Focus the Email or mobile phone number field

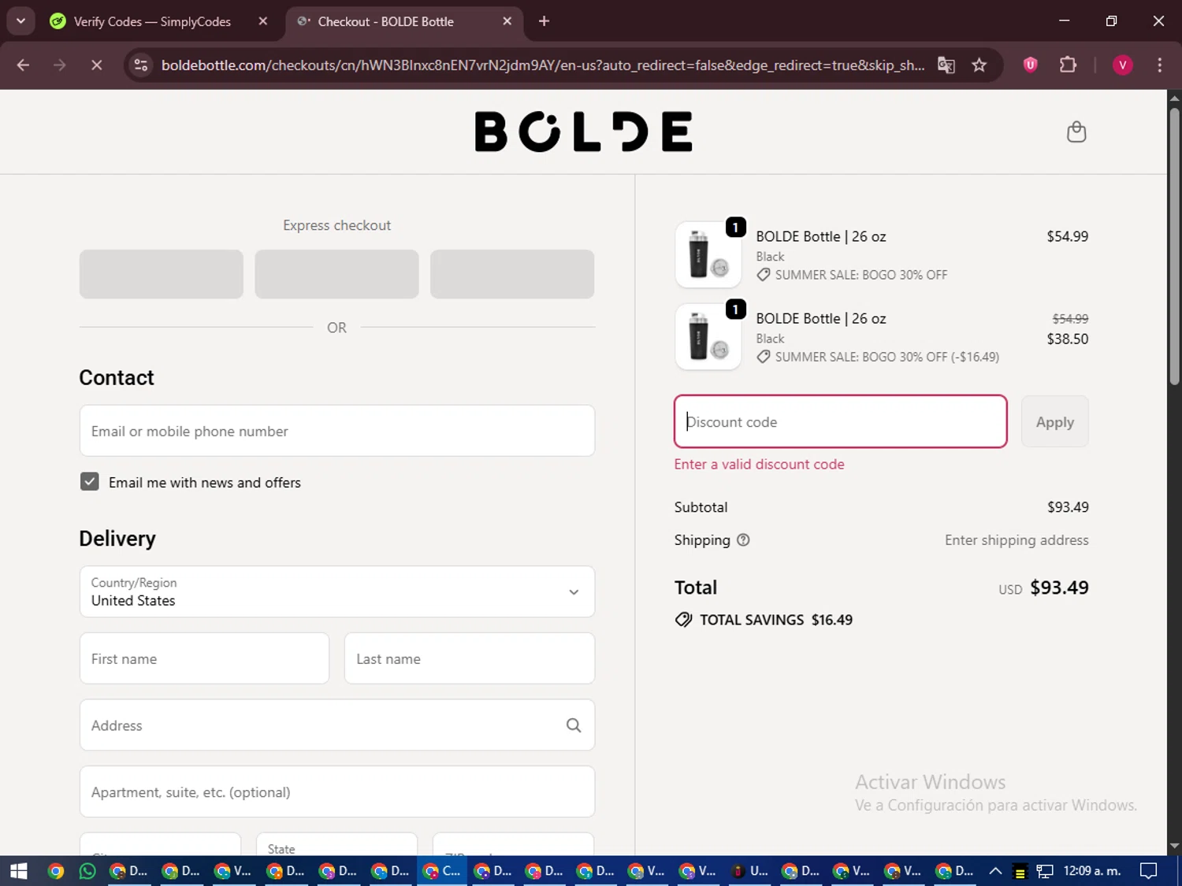(x=337, y=431)
